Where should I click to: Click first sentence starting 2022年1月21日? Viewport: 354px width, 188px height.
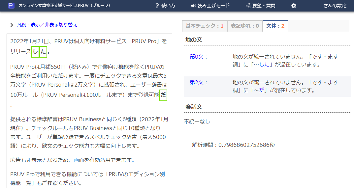coord(88,46)
